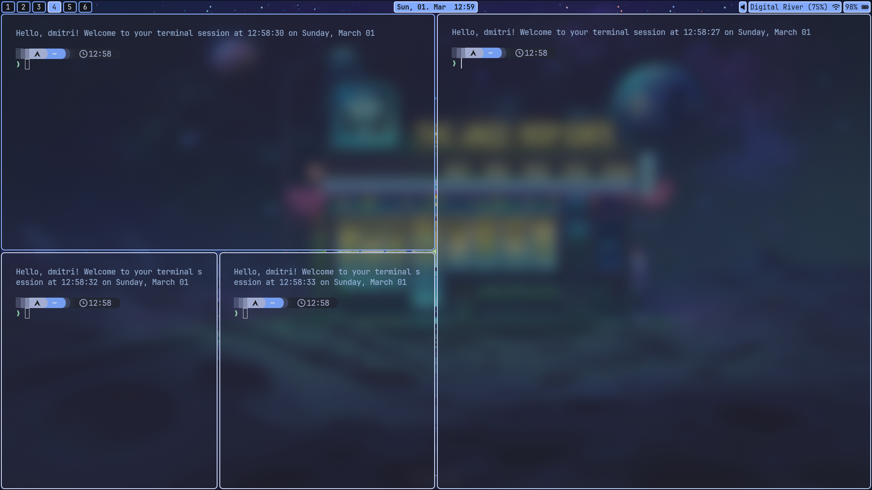Click the Arch logo in right terminal prompt
The width and height of the screenshot is (872, 490).
tap(474, 53)
